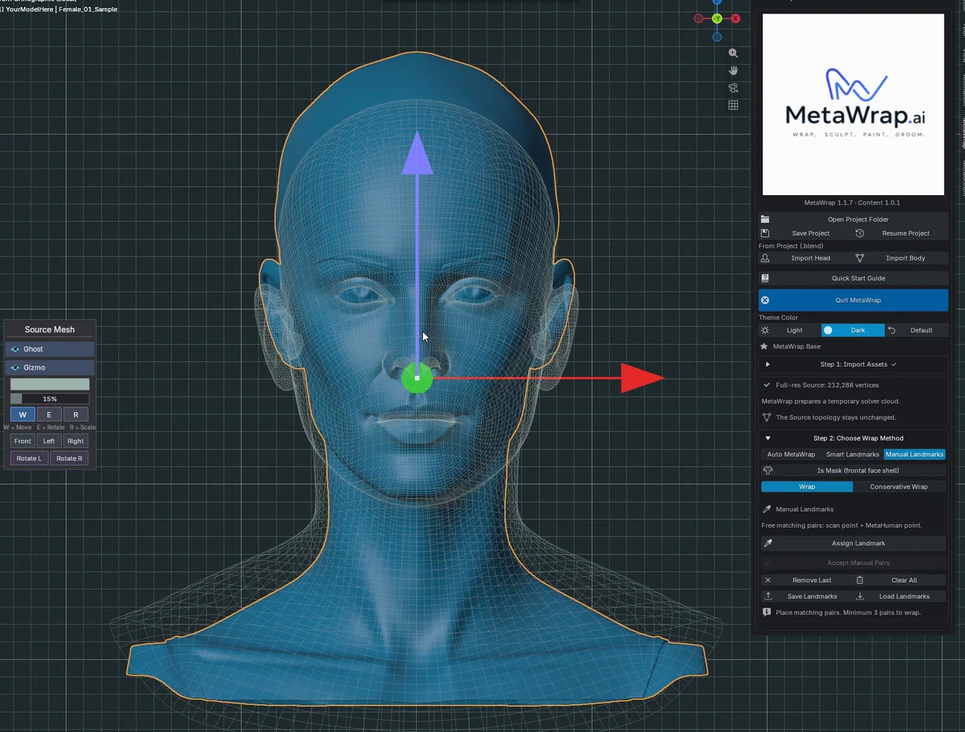Open the Quick Start Guide help icon
The height and width of the screenshot is (732, 965).
point(765,279)
